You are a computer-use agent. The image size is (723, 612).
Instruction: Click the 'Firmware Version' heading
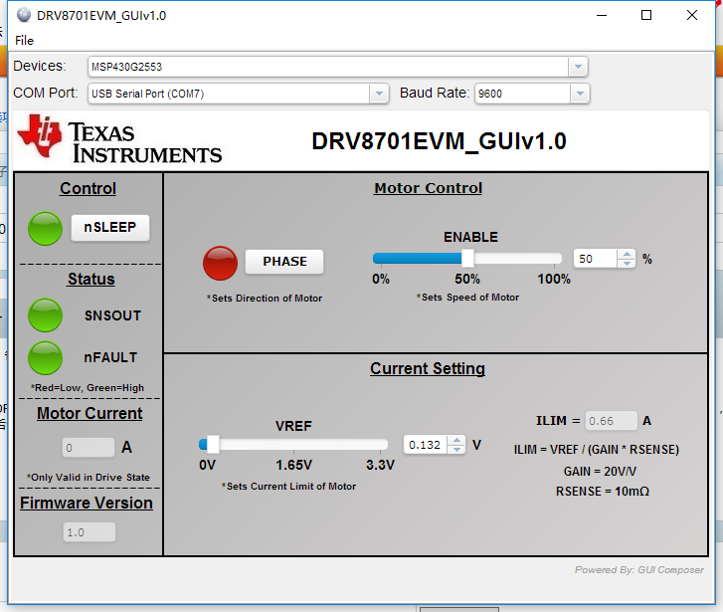pos(87,504)
